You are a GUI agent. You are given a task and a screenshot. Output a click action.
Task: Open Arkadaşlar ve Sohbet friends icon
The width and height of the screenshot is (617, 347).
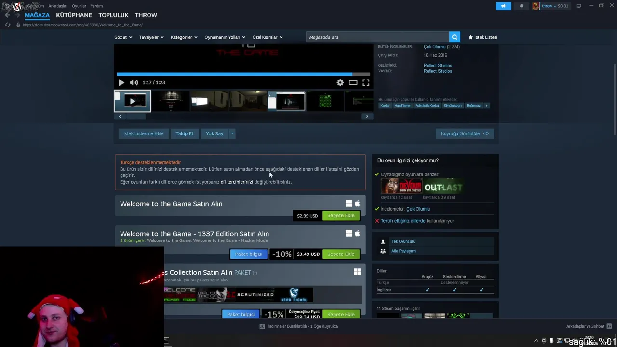click(609, 326)
